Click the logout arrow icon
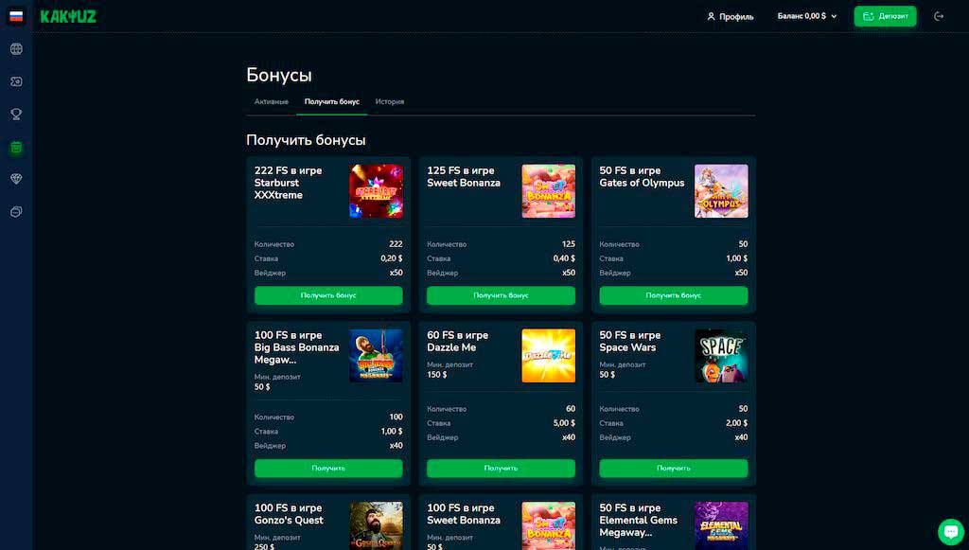Viewport: 969px width, 550px height. (x=939, y=17)
